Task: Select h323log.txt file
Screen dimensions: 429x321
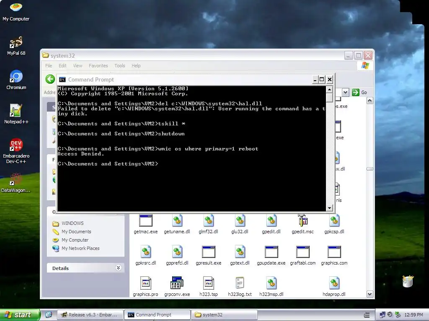Action: pyautogui.click(x=240, y=287)
